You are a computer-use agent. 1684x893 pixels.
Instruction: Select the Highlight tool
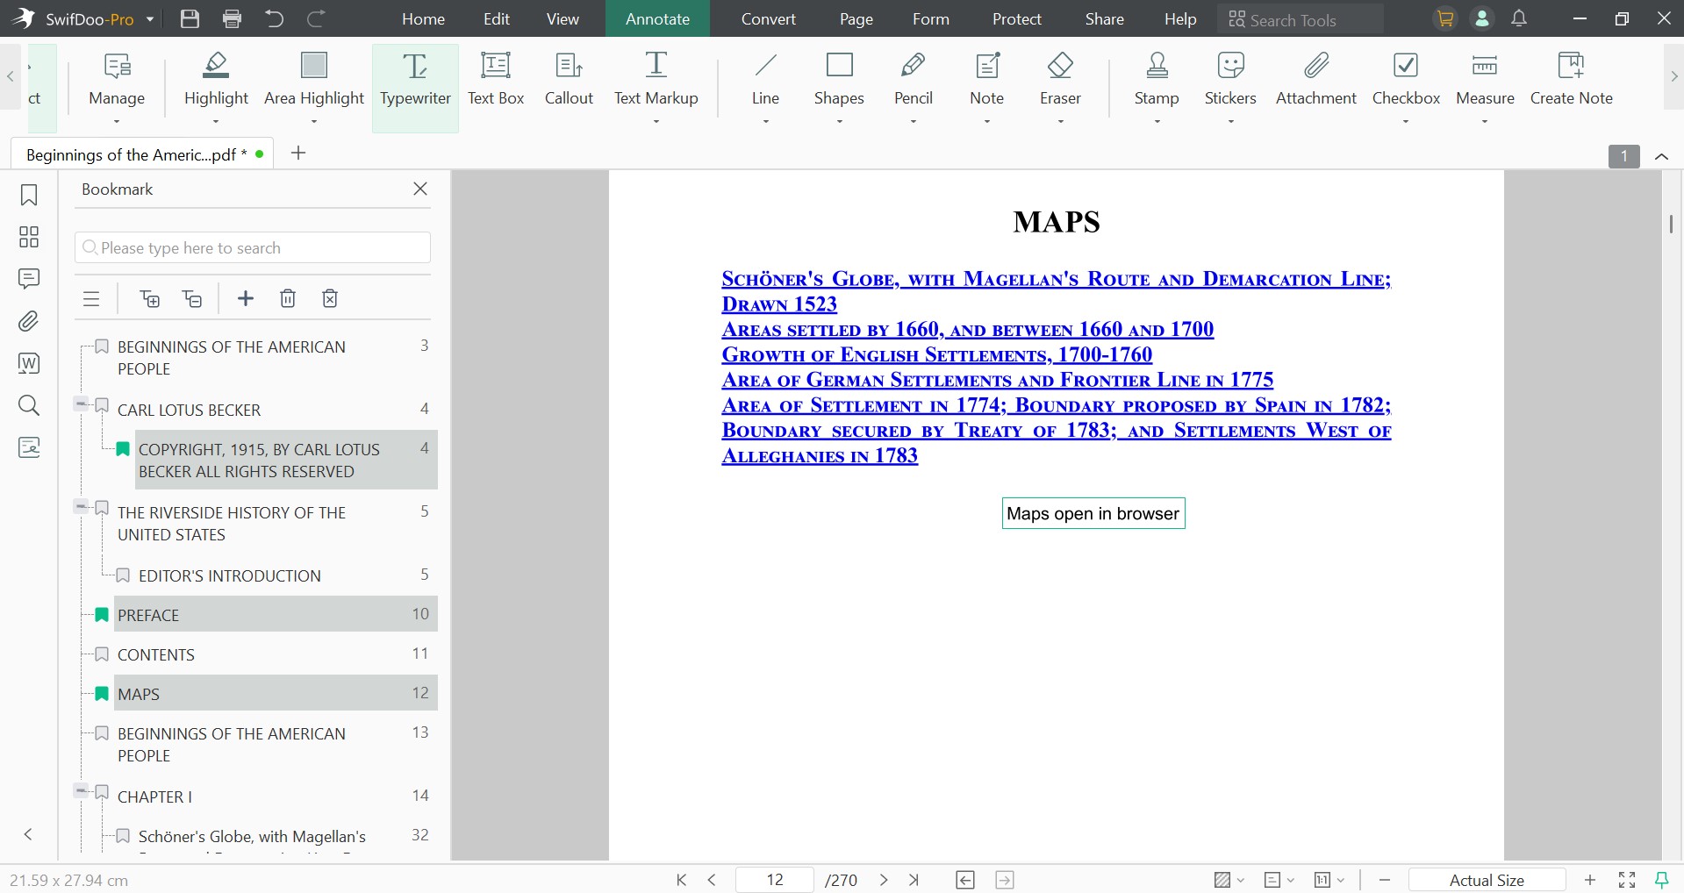[x=216, y=80]
